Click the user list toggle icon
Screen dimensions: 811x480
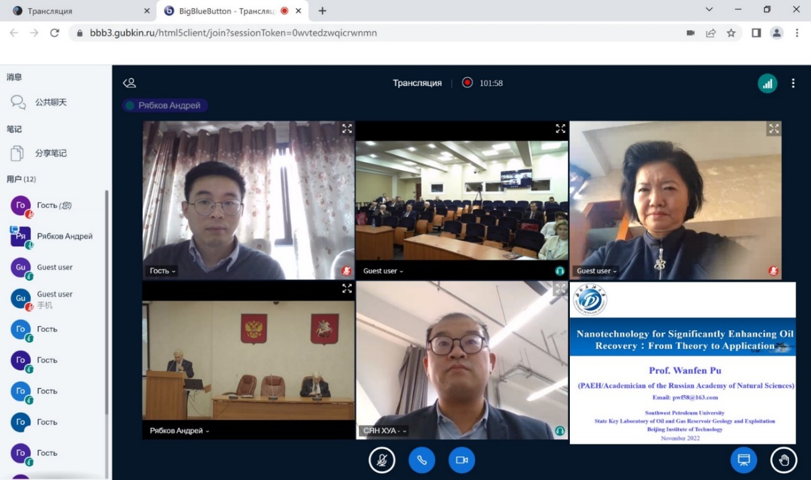(129, 83)
